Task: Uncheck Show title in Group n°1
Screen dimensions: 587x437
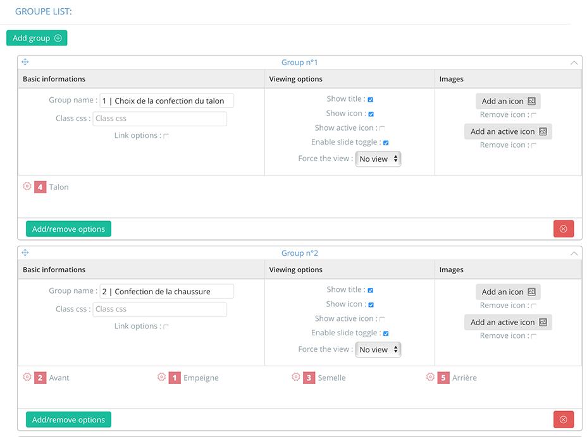Action: tap(370, 99)
